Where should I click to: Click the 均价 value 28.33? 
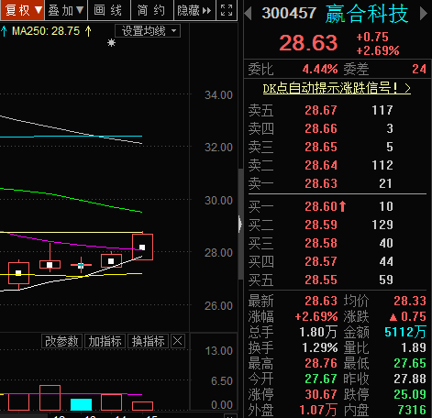(x=410, y=301)
